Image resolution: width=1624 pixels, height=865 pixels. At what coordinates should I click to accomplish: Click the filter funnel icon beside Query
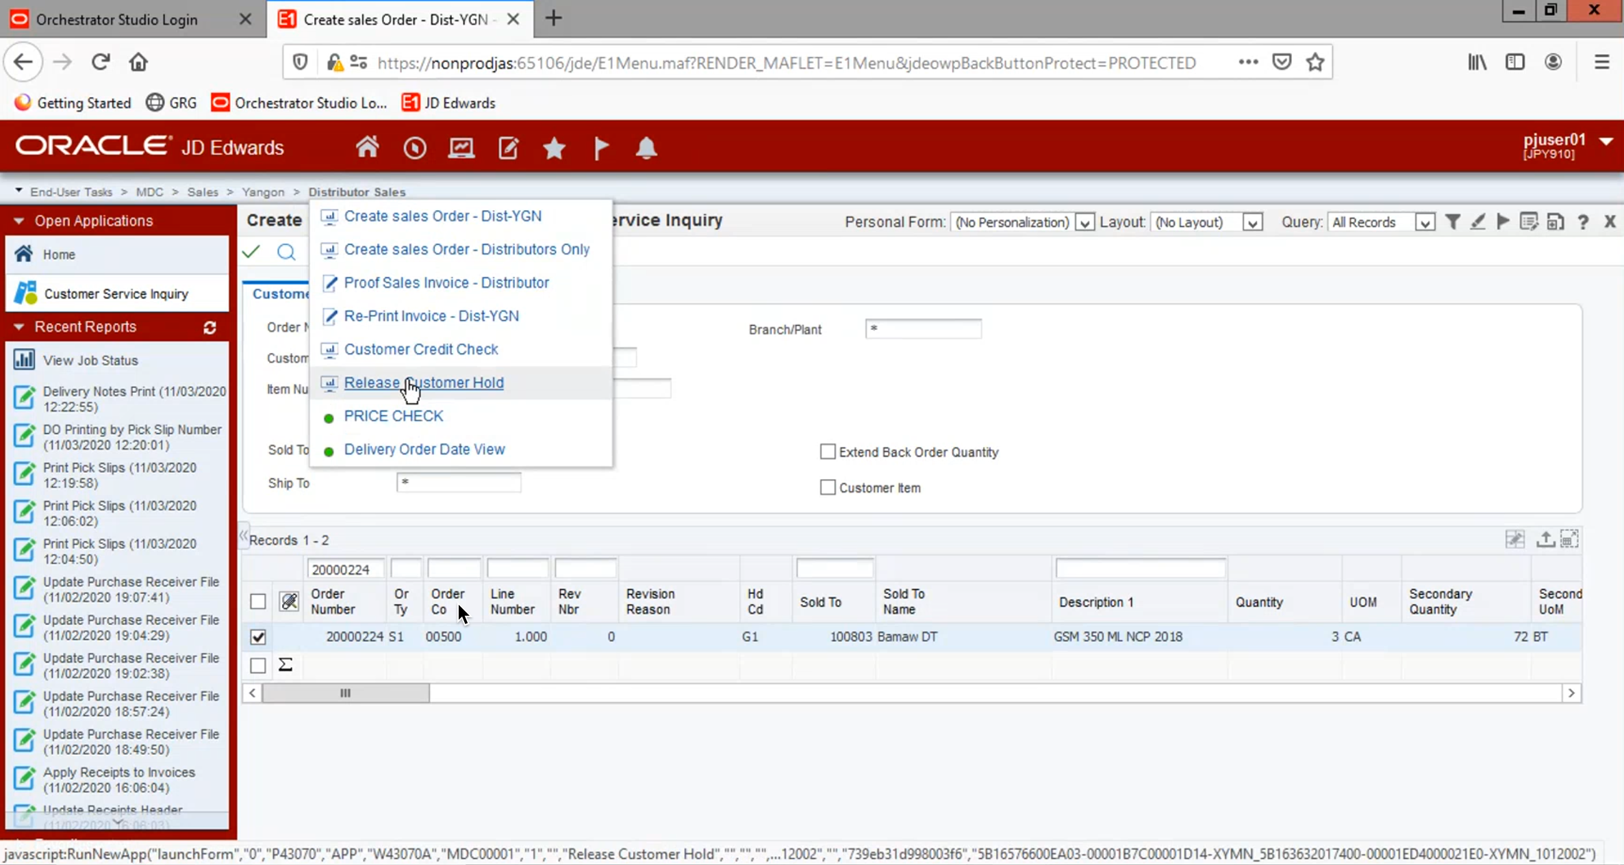[x=1452, y=222]
